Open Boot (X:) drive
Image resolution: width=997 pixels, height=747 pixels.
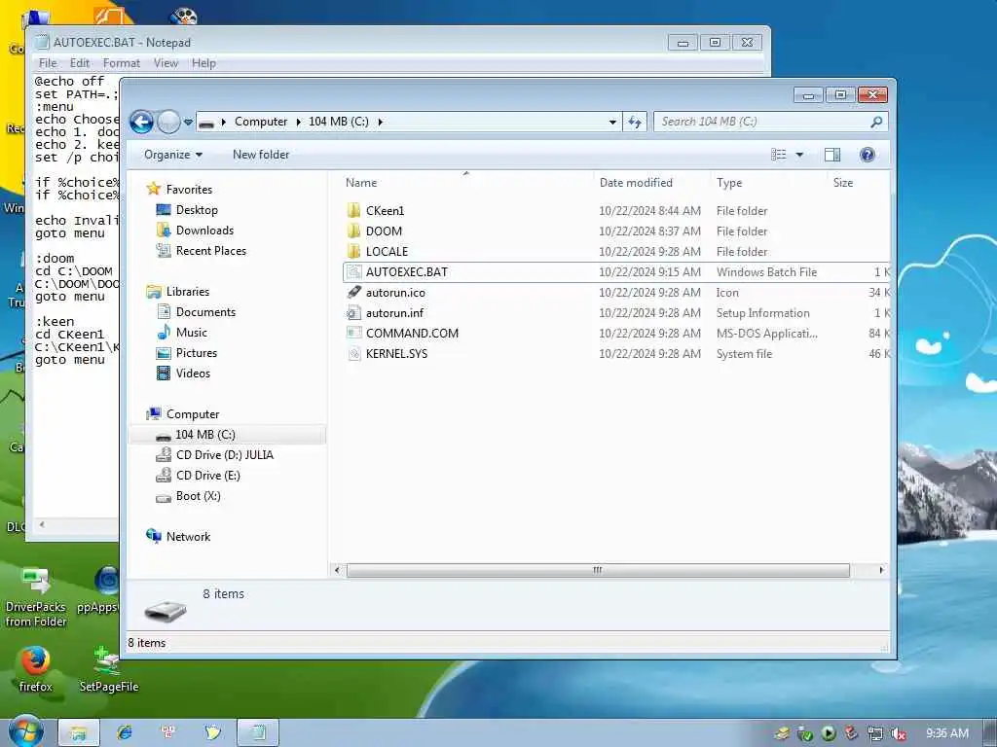tap(198, 496)
